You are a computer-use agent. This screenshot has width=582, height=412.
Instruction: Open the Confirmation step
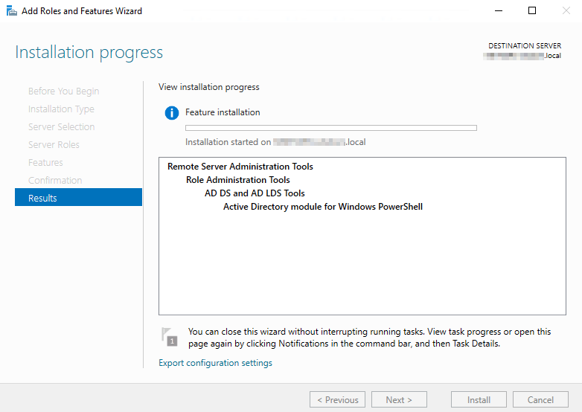point(55,180)
